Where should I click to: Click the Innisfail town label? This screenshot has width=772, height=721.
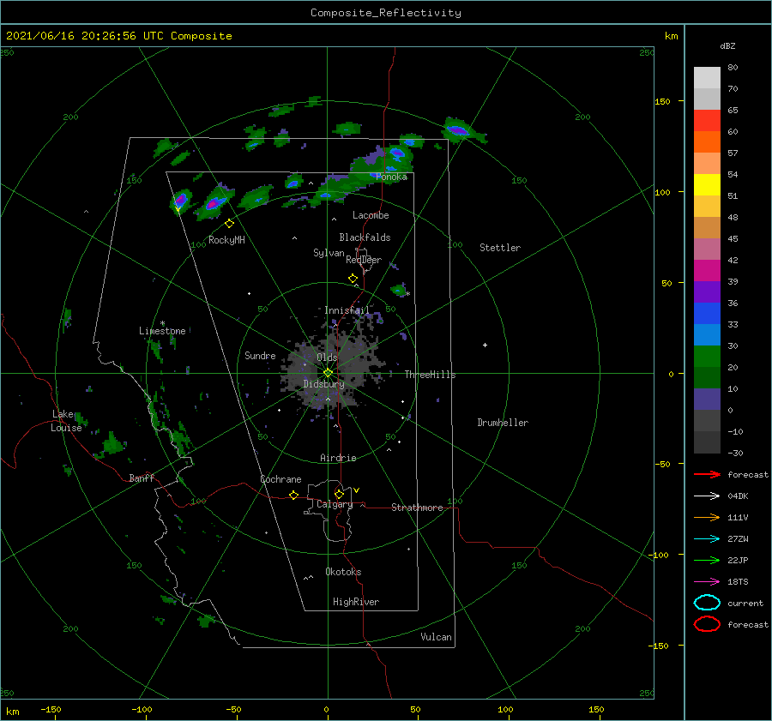click(x=347, y=310)
